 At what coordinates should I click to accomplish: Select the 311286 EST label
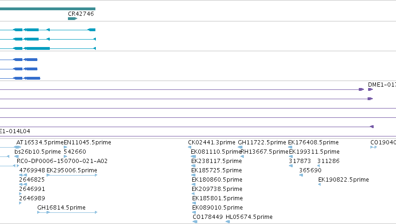[x=329, y=161]
